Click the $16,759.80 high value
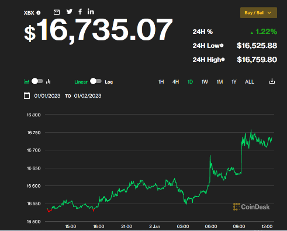This screenshot has height=231, width=287. point(257,60)
